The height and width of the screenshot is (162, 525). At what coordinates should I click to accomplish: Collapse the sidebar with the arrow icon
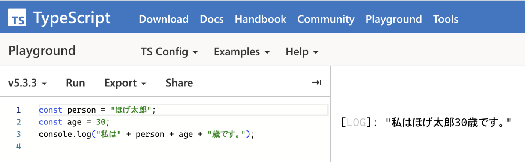click(x=316, y=82)
